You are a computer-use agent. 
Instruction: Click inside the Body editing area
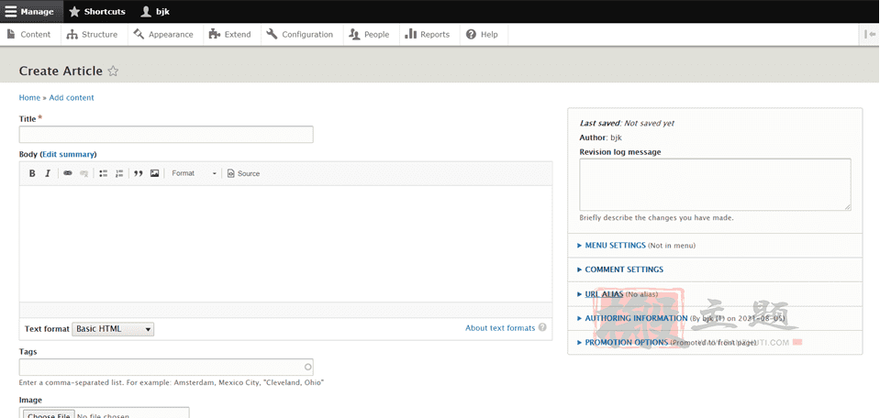[285, 244]
